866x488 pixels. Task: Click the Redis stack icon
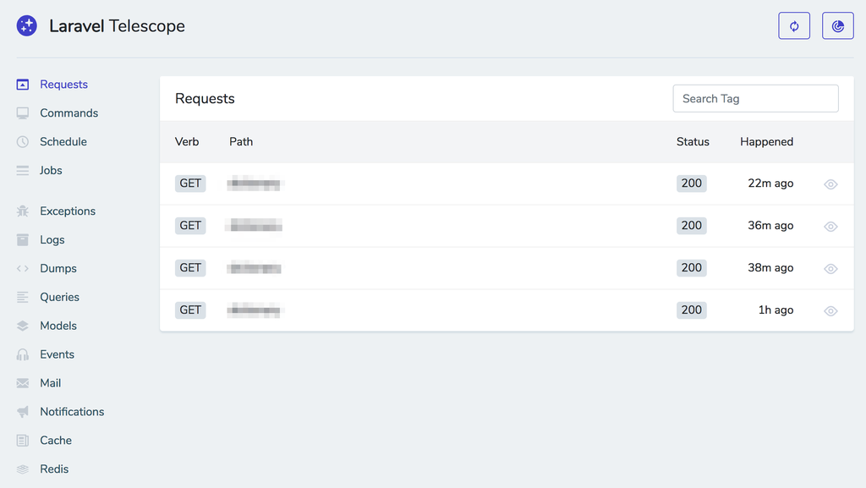click(x=23, y=469)
